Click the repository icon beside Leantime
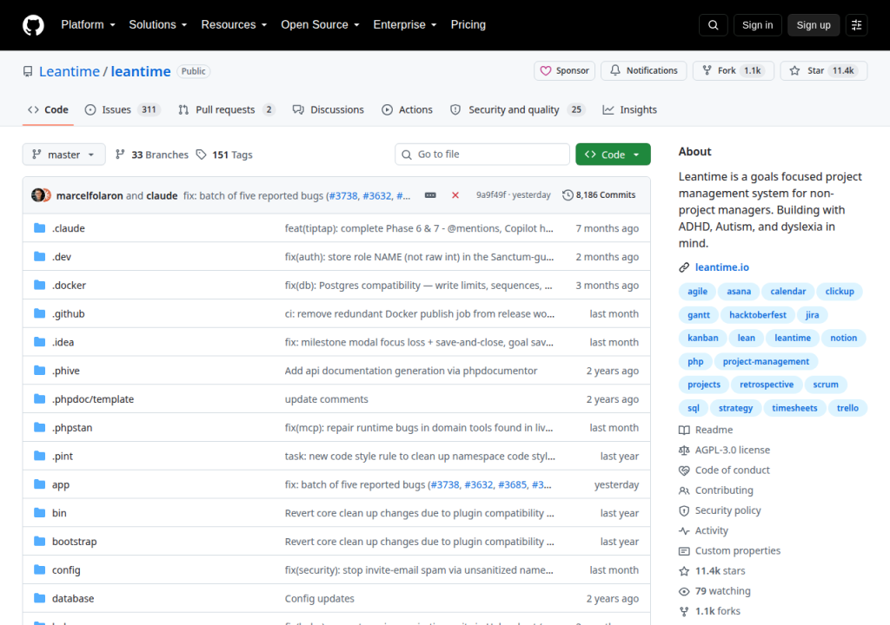Screen dimensions: 890x625 tap(28, 71)
